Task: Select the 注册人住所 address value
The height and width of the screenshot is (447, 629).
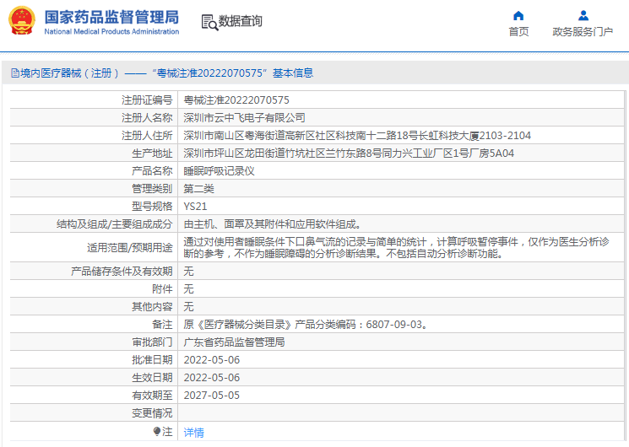Action: (x=357, y=136)
